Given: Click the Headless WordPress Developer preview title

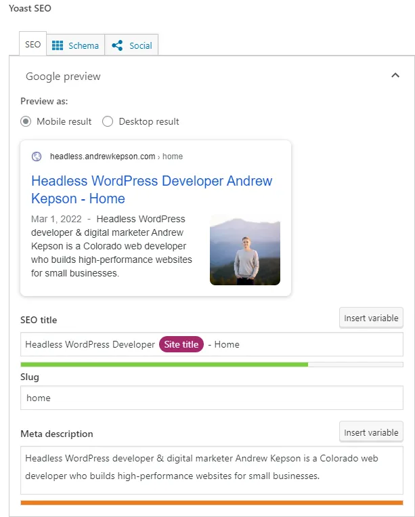Looking at the screenshot, I should (152, 190).
